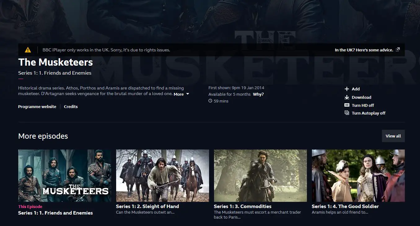420x226 pixels.
Task: Click the external link icon beside UK advice
Action: coord(398,50)
